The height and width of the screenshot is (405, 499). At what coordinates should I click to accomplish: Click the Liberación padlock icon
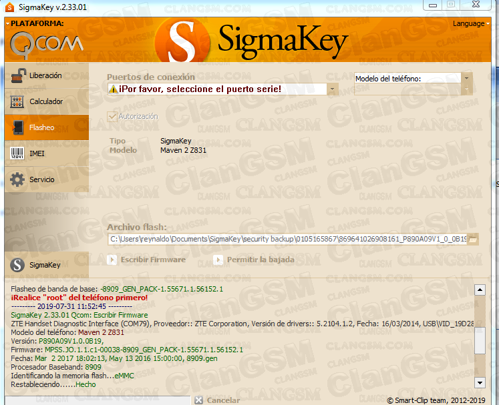click(x=18, y=75)
